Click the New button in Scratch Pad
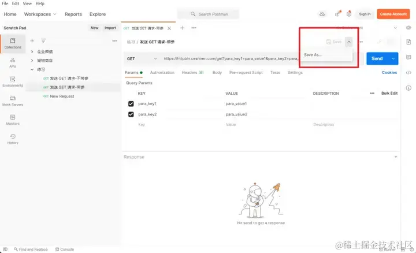The width and height of the screenshot is (416, 253). pyautogui.click(x=94, y=28)
